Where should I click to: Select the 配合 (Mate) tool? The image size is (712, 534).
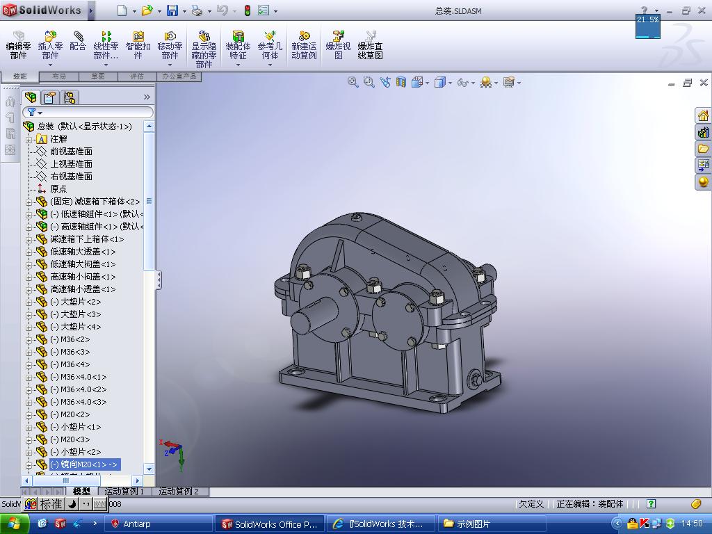(78, 41)
